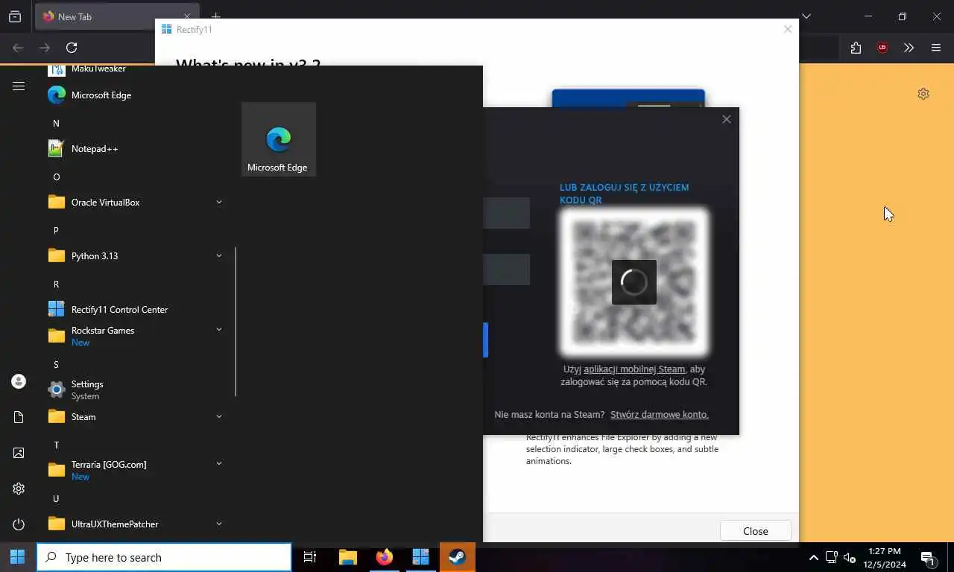Open the clock showing 1:27 PM
The height and width of the screenshot is (572, 954).
(885, 558)
